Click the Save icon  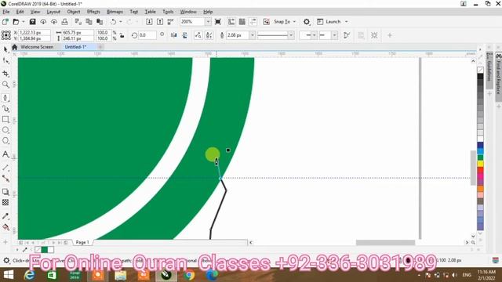point(32,22)
